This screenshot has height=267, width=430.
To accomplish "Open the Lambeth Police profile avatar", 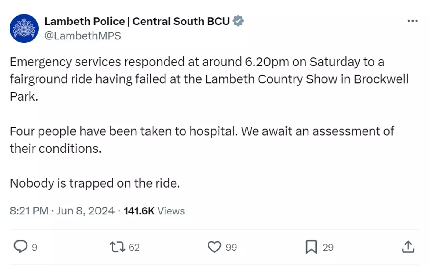I will tap(24, 28).
